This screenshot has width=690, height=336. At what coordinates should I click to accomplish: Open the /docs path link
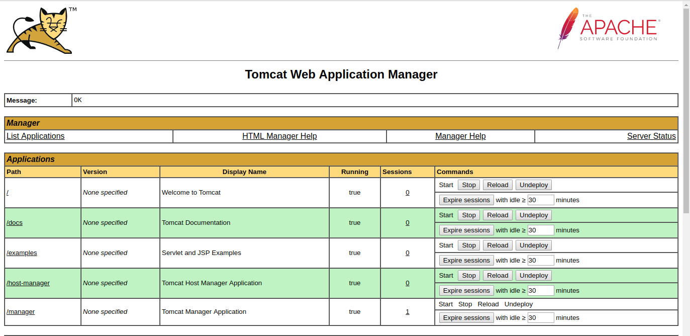tap(15, 223)
